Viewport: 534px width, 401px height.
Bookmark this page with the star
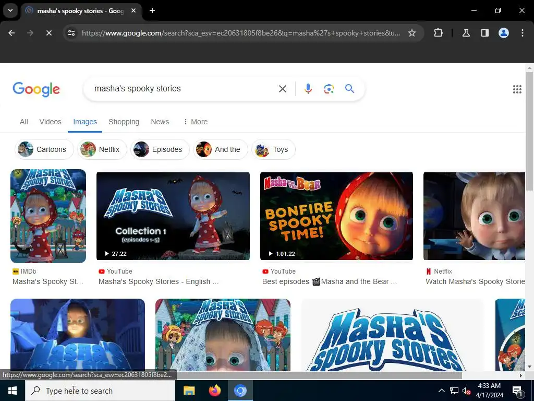[412, 33]
